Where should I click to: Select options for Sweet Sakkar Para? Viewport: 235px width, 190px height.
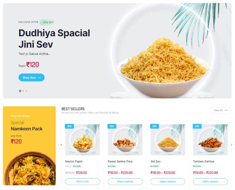pyautogui.click(x=125, y=182)
